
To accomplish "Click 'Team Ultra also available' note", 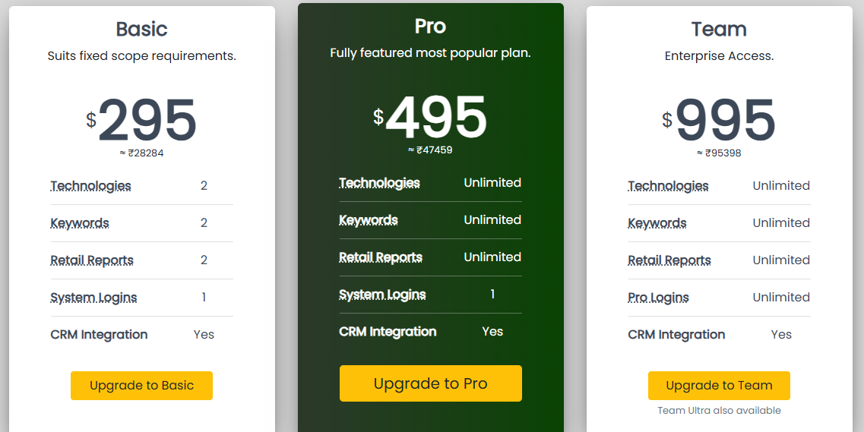I will pos(719,411).
